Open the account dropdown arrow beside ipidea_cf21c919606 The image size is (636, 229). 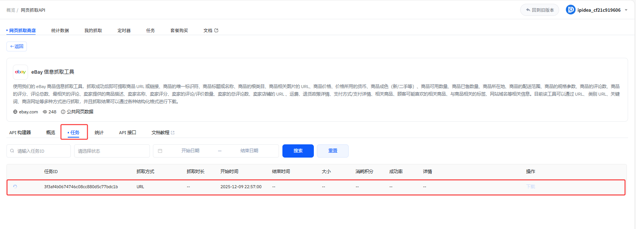coord(626,10)
